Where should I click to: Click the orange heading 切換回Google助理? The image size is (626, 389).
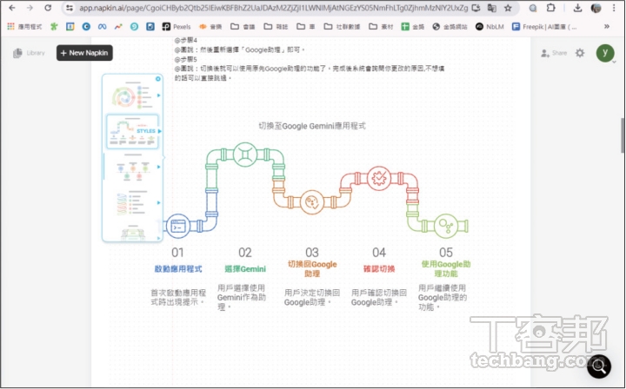click(312, 269)
